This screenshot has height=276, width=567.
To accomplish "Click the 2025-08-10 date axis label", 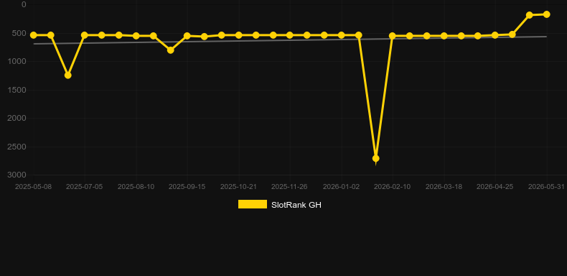I will [x=136, y=187].
